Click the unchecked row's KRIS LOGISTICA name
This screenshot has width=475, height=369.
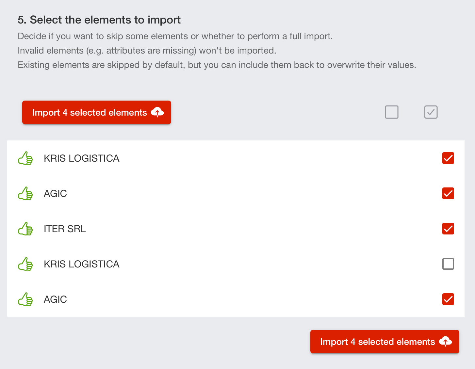[81, 264]
